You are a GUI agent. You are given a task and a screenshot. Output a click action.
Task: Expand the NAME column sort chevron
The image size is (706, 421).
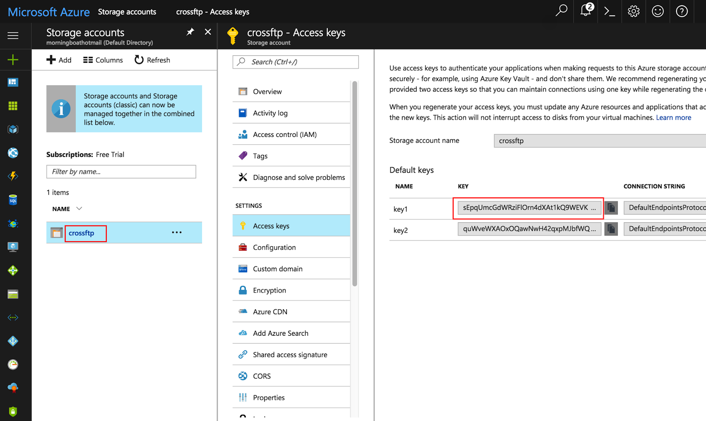[79, 209]
